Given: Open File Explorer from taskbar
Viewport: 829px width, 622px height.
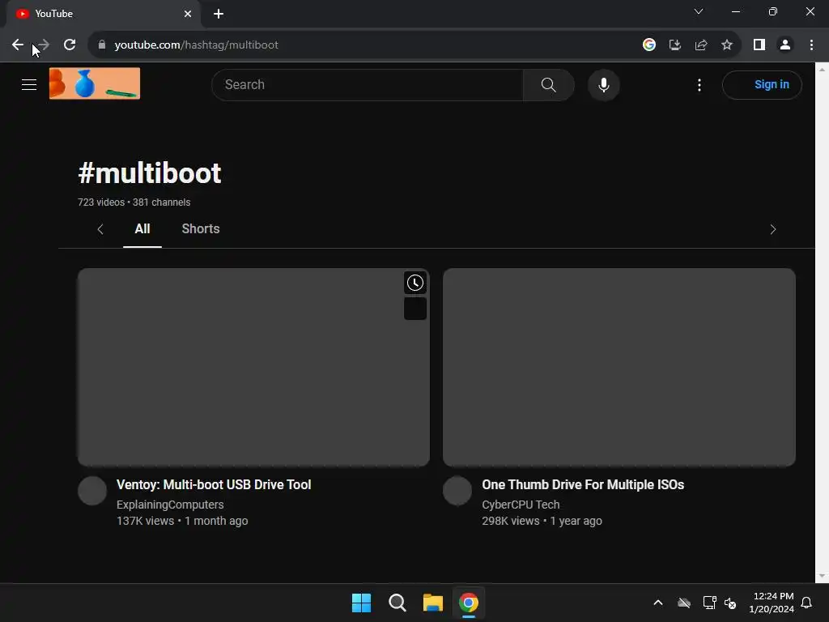Looking at the screenshot, I should pos(433,603).
